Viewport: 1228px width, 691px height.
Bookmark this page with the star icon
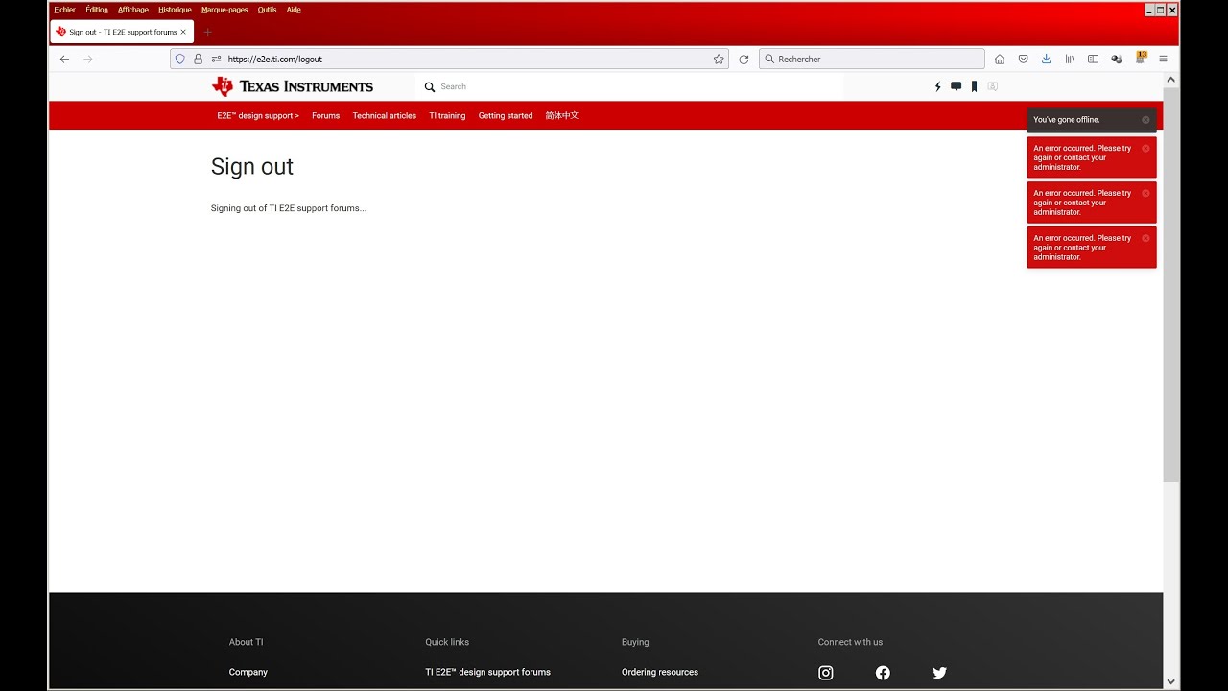point(719,59)
